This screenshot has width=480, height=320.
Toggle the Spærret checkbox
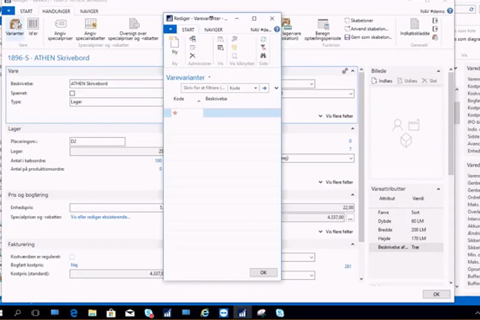[x=72, y=93]
